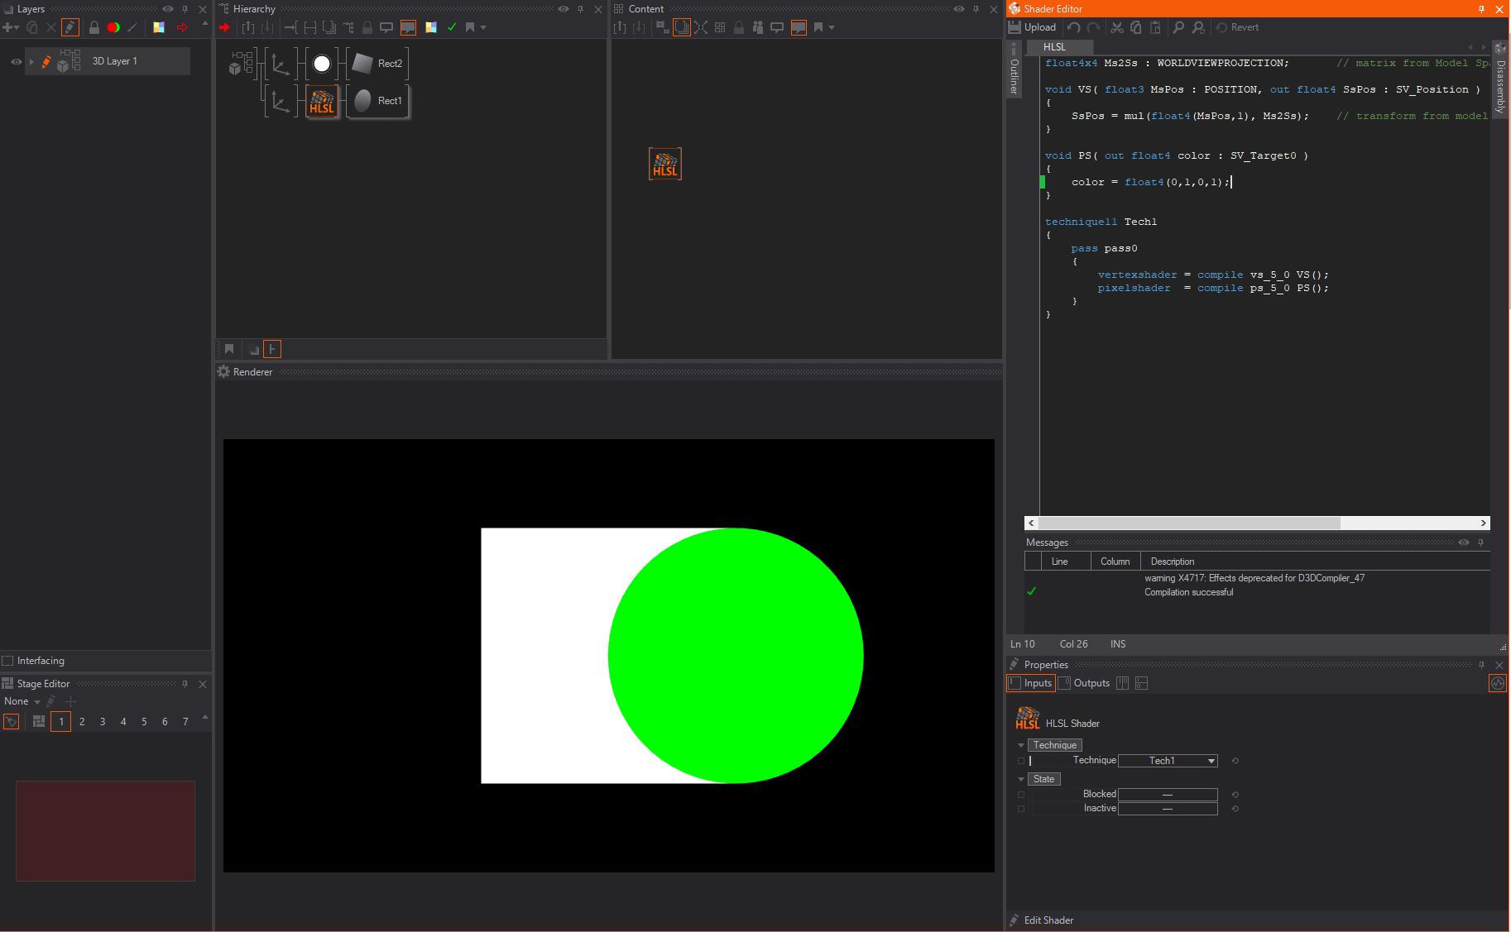Screen dimensions: 1511x932
Task: Click the Revert button
Action: tap(1237, 27)
